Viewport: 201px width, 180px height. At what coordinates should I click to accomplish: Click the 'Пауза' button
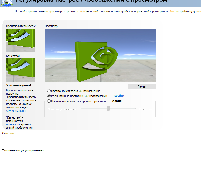[142, 86]
